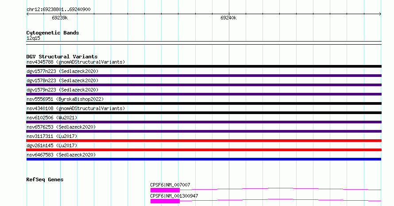Click the Cytogenetic Bands track title
The image size is (394, 206).
point(53,33)
